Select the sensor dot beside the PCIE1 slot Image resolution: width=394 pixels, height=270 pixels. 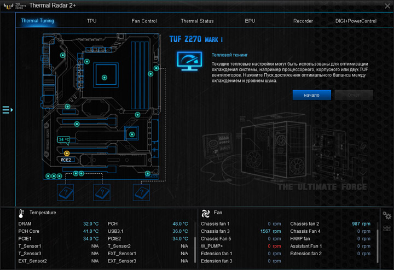point(77,124)
